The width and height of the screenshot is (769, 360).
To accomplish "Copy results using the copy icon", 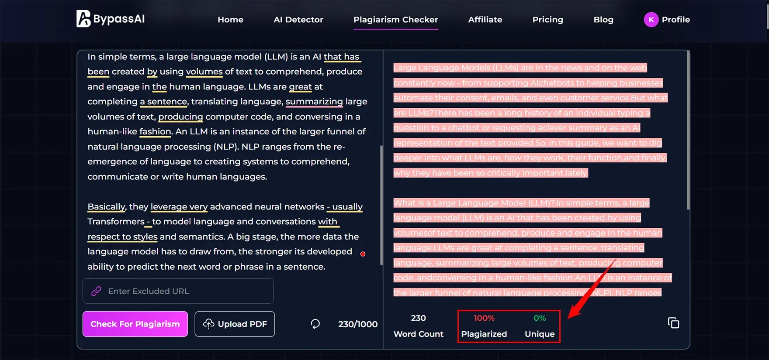I will (673, 323).
